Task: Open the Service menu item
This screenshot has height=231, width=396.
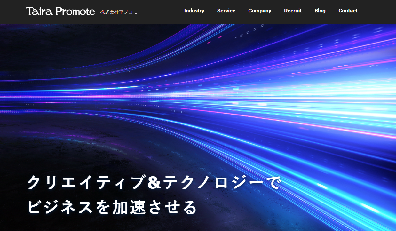Action: (226, 11)
